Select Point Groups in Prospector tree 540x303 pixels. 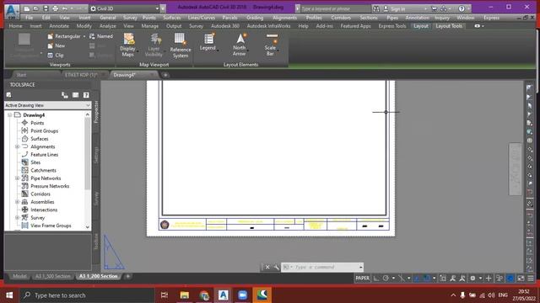pyautogui.click(x=45, y=131)
